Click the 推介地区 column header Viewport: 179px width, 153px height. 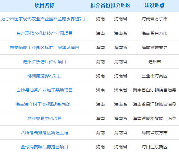121,5
